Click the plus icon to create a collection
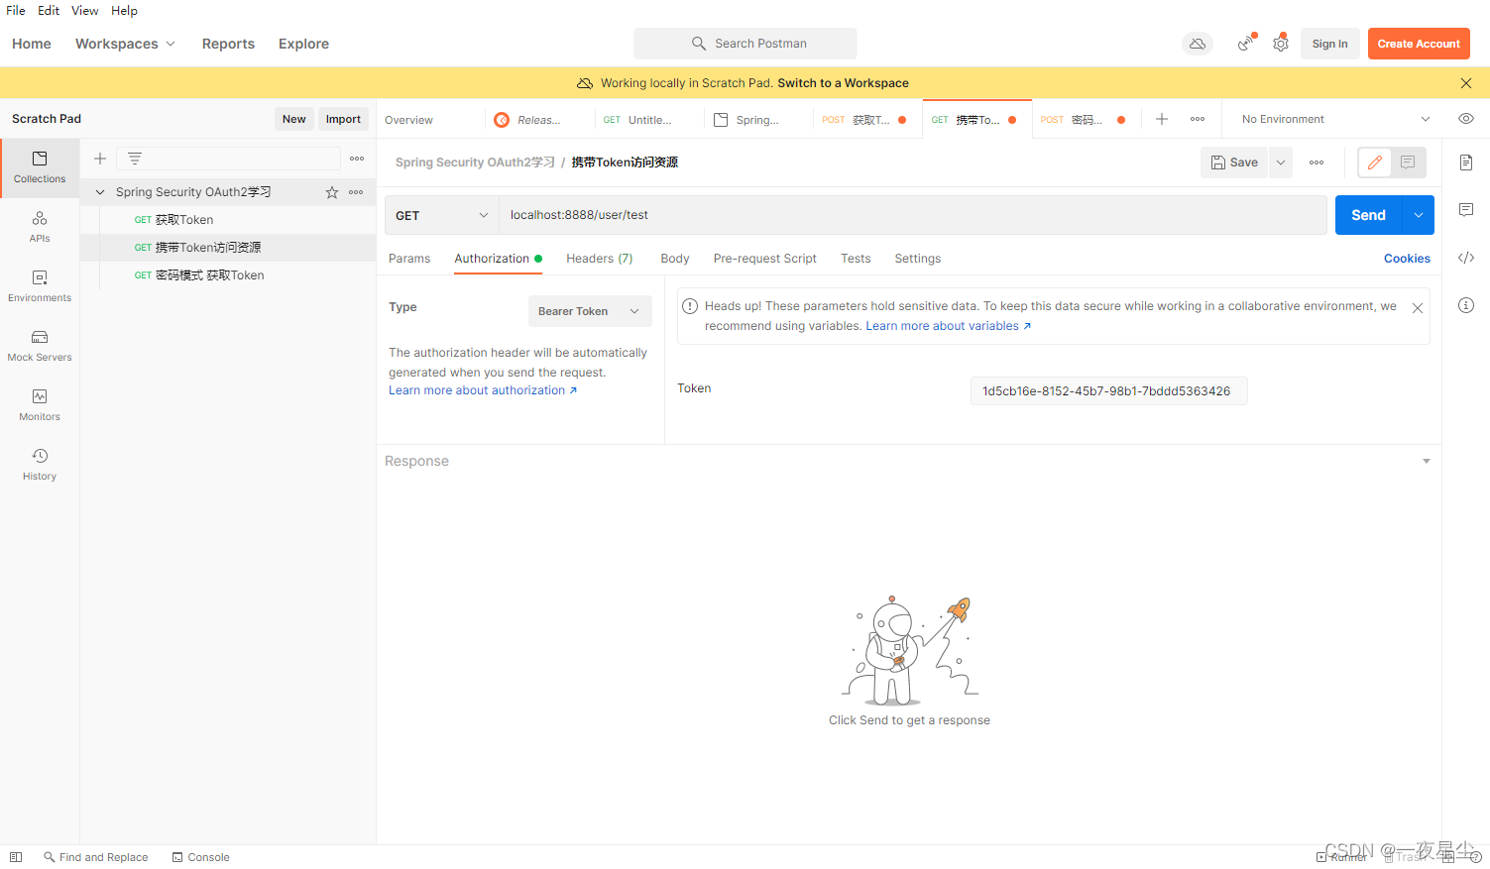 coord(100,159)
